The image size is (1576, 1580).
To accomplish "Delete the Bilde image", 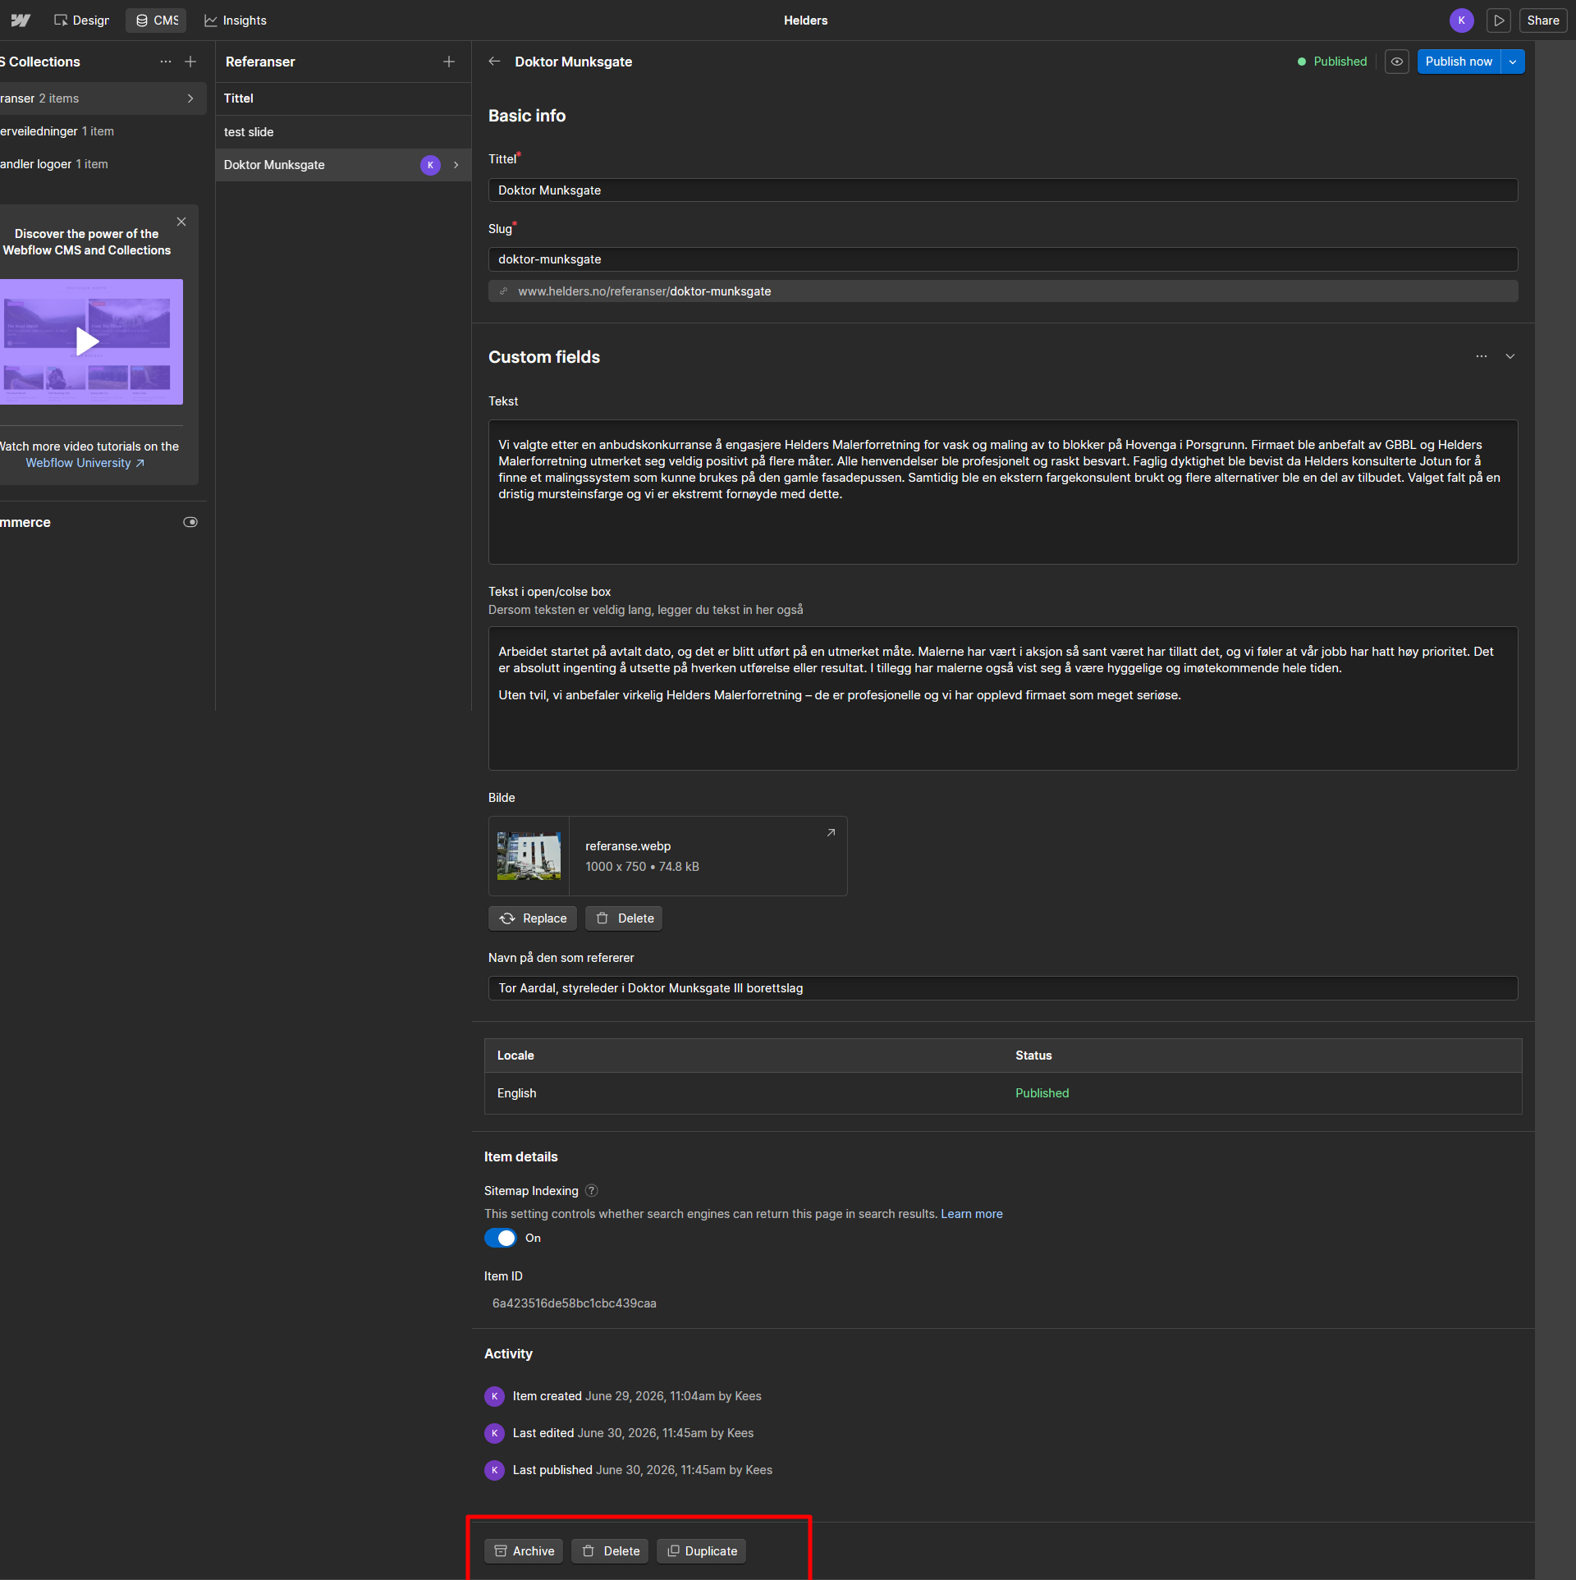I will pos(624,918).
